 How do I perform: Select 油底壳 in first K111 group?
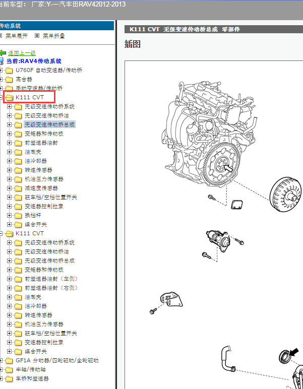tap(33, 152)
